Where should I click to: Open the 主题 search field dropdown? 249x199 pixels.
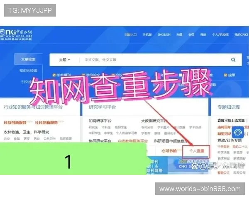coord(64,60)
